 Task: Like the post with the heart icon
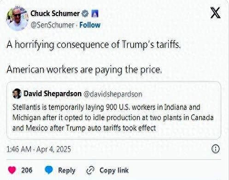[x=12, y=170]
